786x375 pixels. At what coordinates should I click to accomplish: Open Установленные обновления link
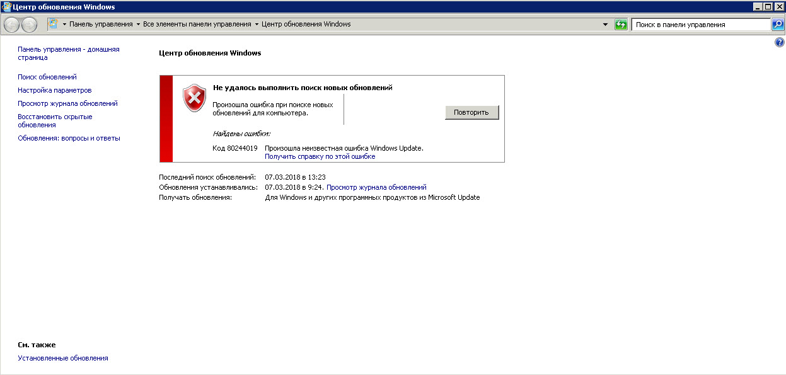click(x=63, y=358)
